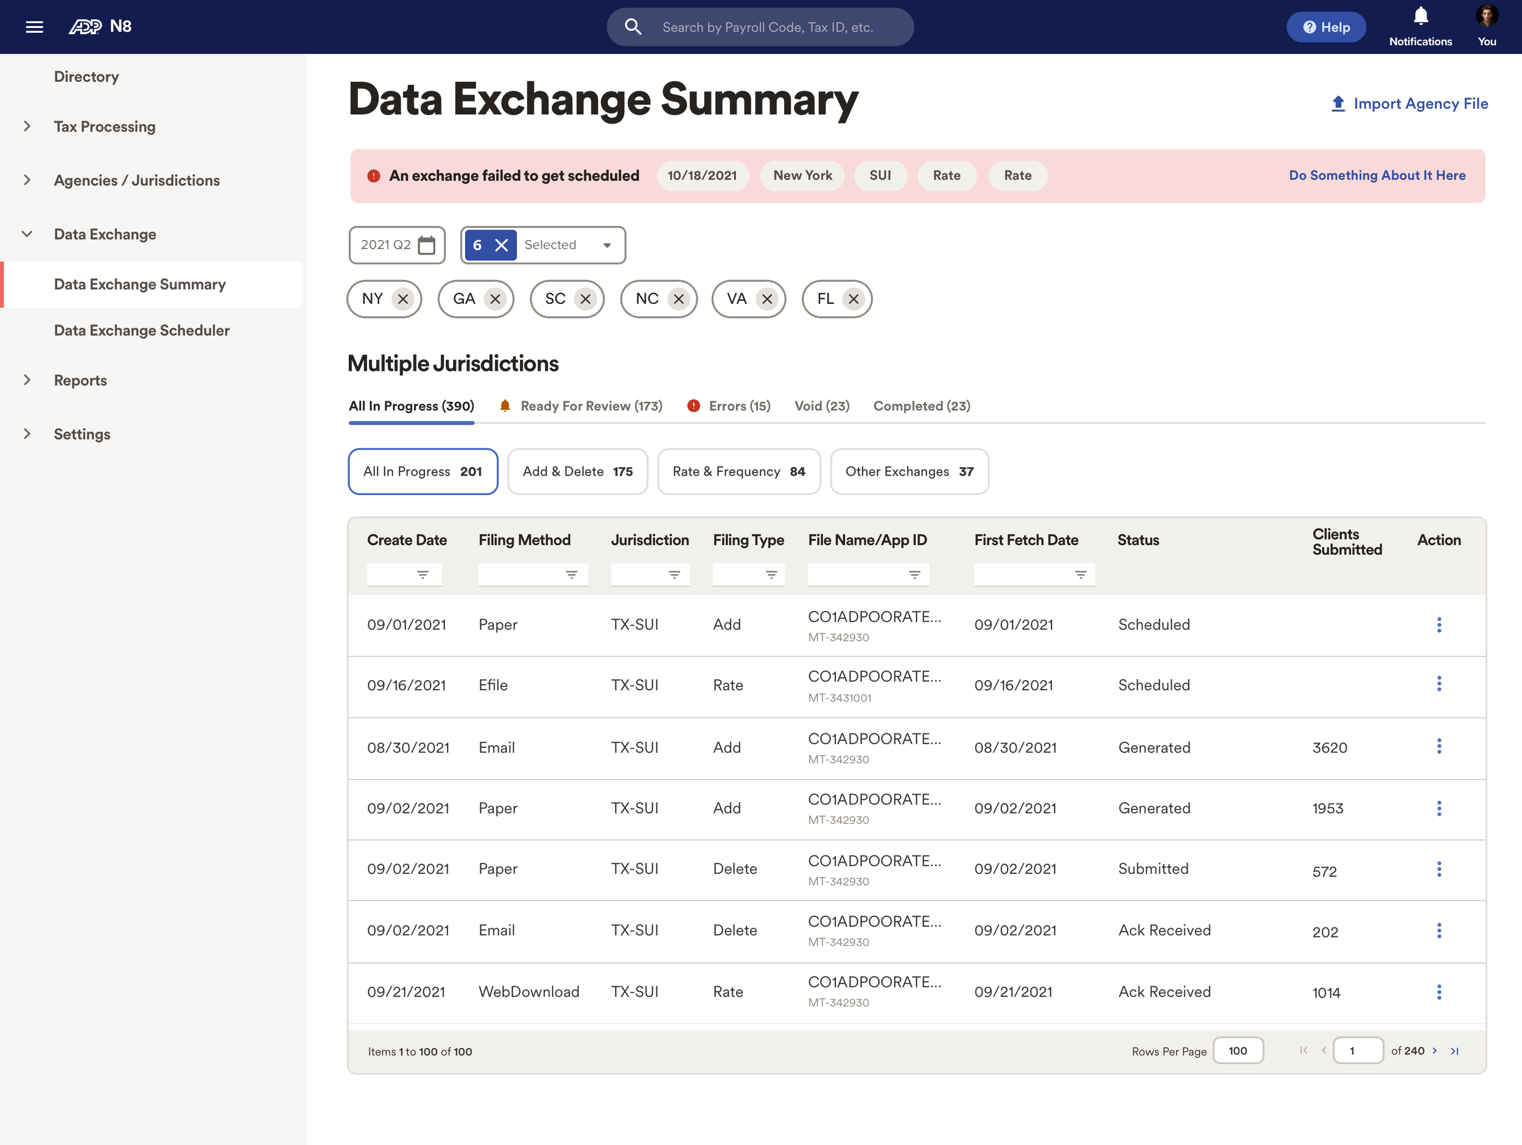This screenshot has height=1145, width=1522.
Task: Expand the Tax Processing sidebar section
Action: coord(27,126)
